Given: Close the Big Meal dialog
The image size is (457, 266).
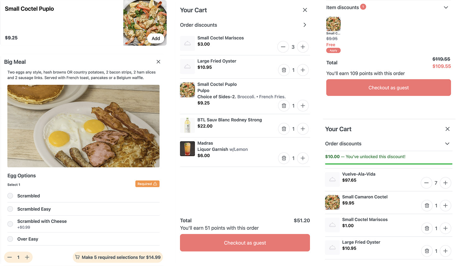Looking at the screenshot, I should [158, 62].
